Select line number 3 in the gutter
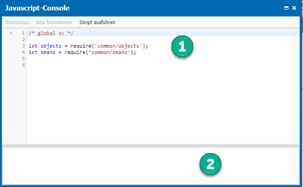 (x=24, y=46)
